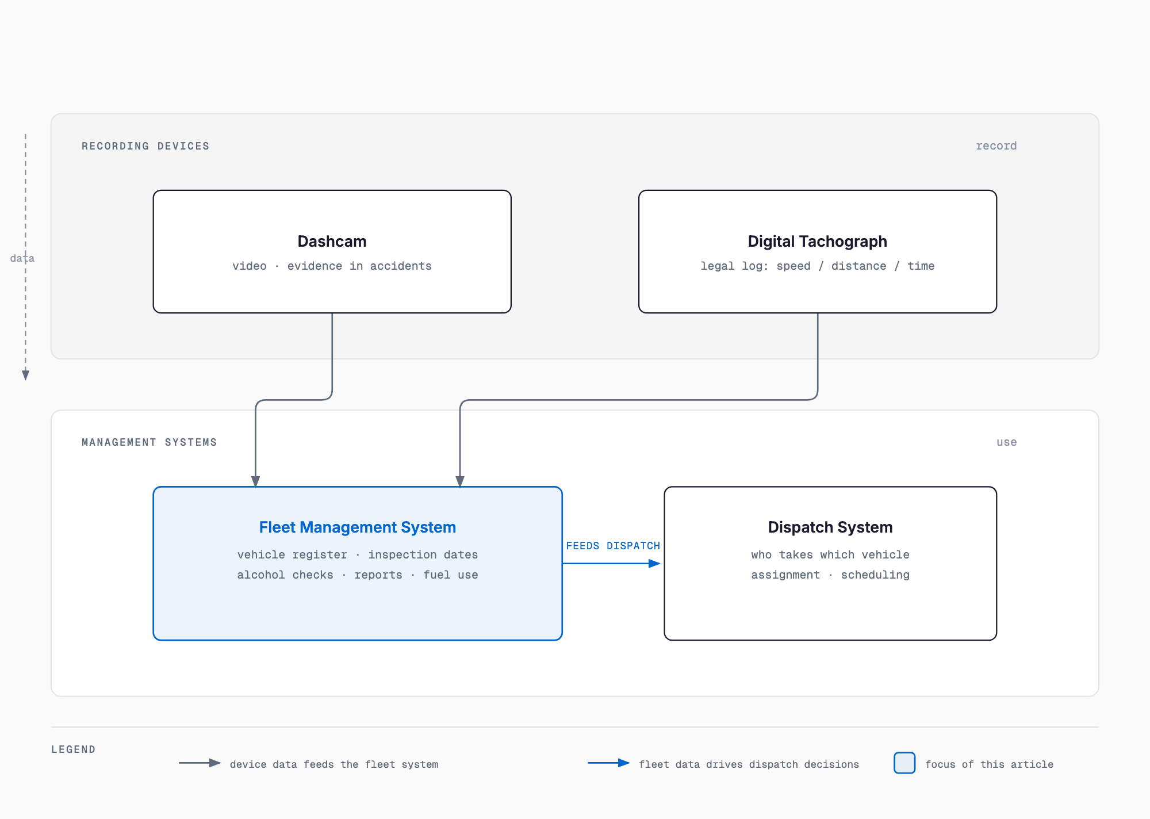Select the Fleet Management System box
Viewport: 1150px width, 819px height.
357,563
